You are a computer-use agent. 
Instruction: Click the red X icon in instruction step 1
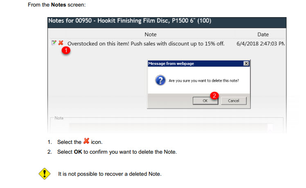click(86, 142)
